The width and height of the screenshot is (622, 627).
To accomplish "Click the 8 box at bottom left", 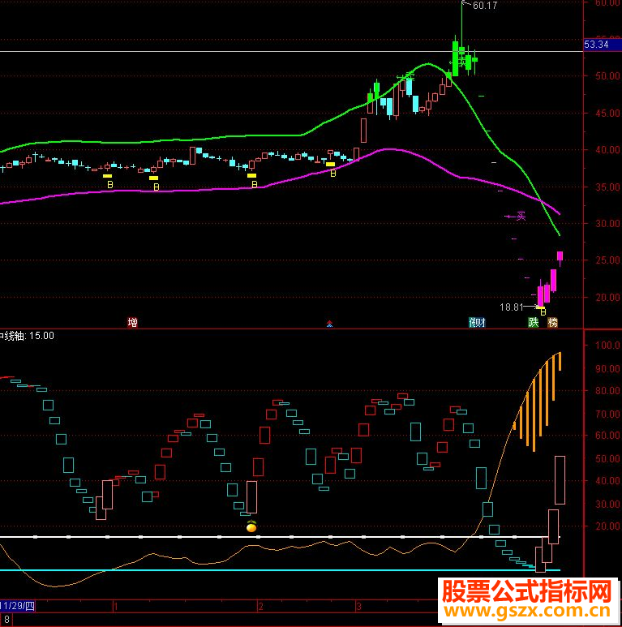I will (6, 620).
